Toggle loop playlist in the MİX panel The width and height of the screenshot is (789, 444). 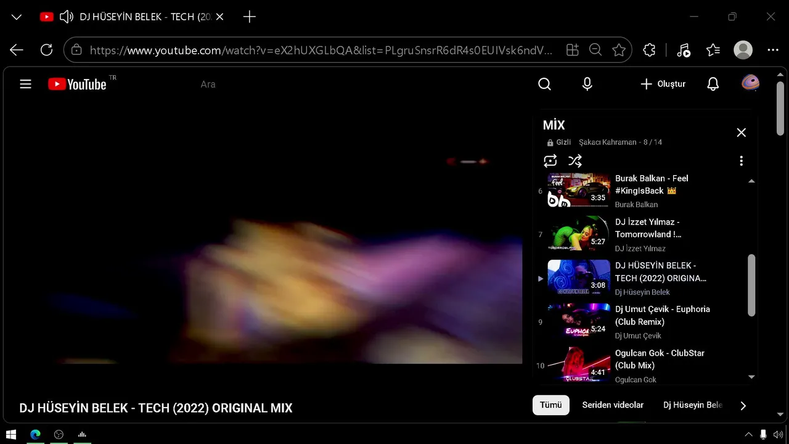click(550, 161)
